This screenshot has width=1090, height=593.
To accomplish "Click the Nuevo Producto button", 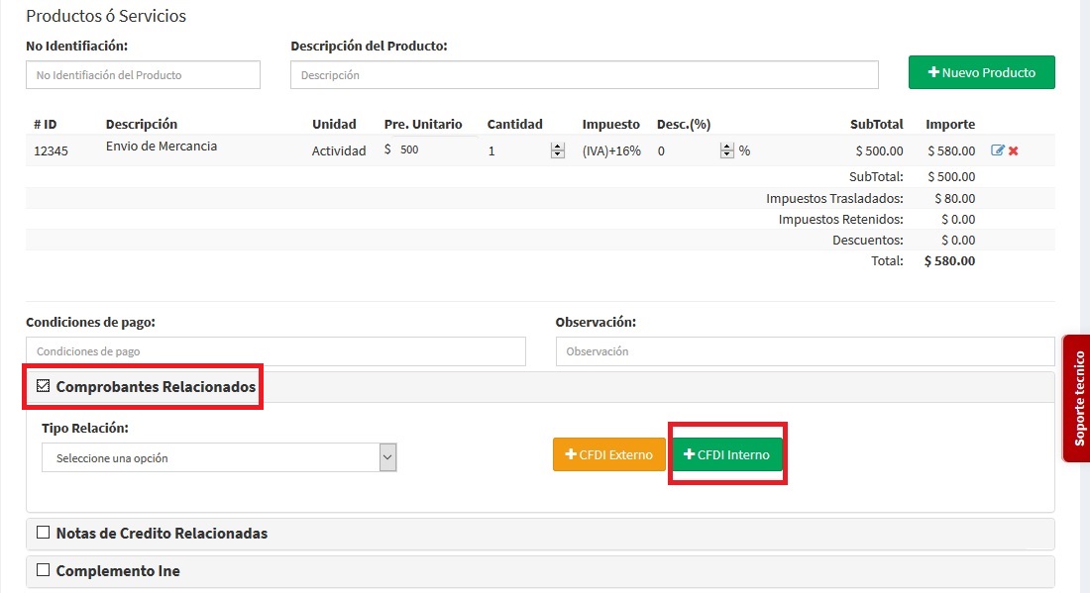I will point(981,72).
